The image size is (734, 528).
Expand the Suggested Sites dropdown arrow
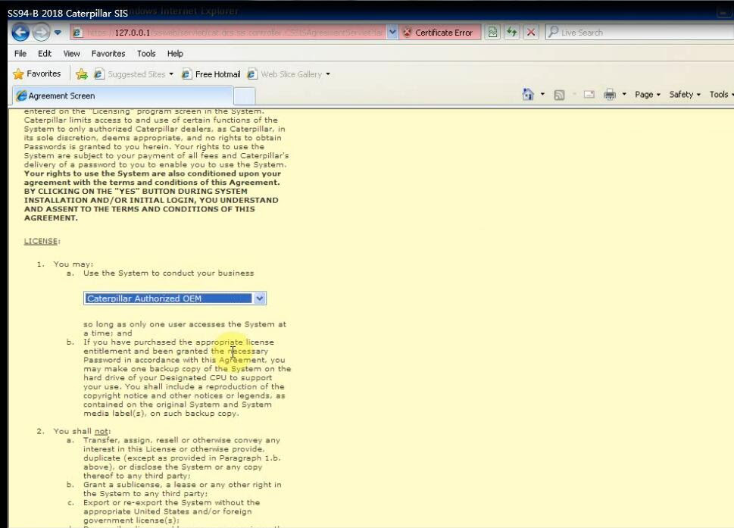[171, 74]
